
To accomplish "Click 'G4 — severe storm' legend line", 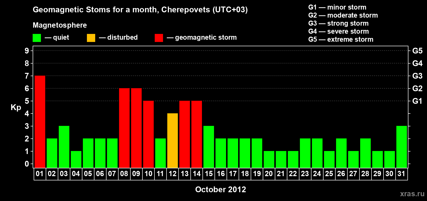I will click(339, 31).
